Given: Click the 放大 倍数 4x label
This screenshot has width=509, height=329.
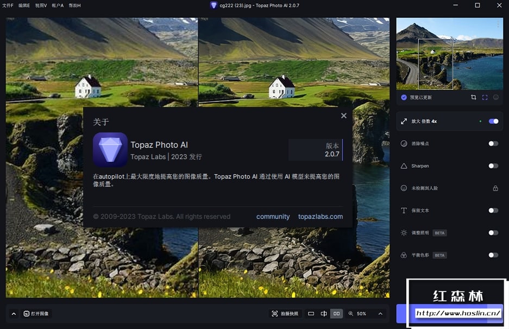Looking at the screenshot, I should (424, 122).
